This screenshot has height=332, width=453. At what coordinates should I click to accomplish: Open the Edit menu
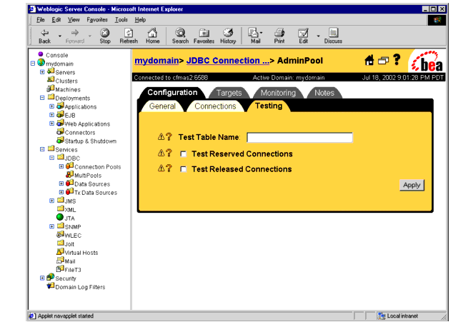tap(56, 19)
